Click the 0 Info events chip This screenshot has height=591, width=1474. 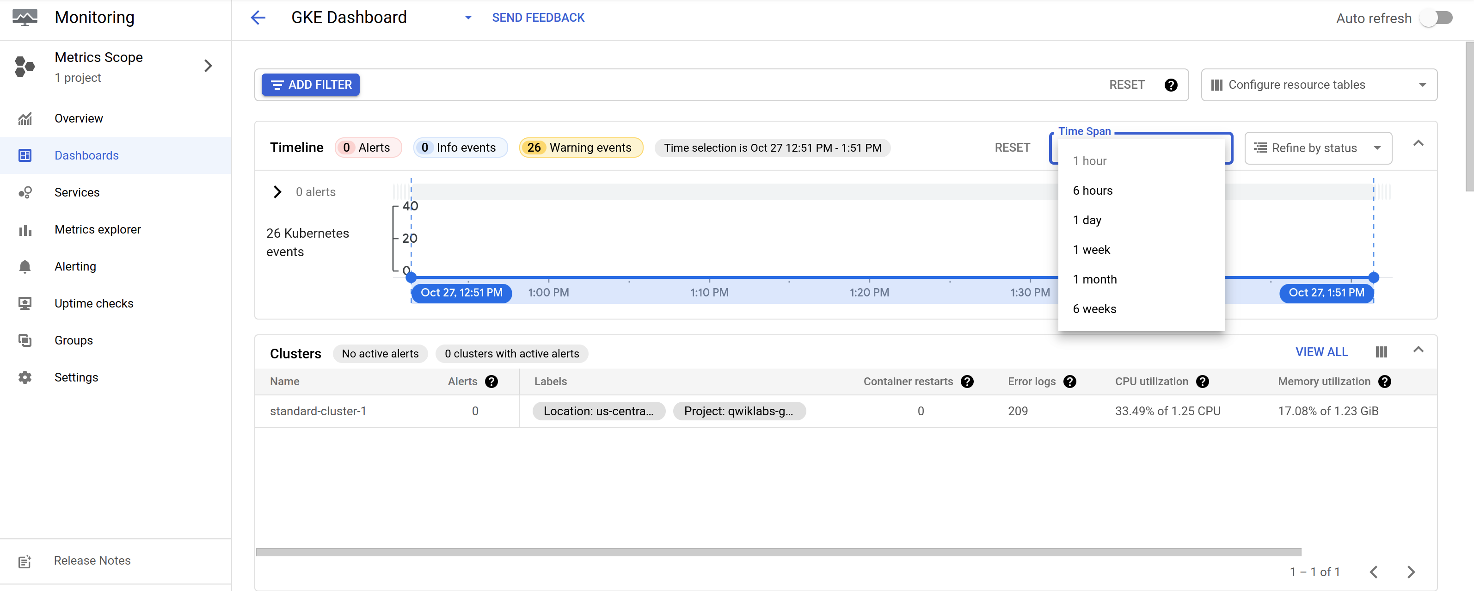(x=460, y=148)
